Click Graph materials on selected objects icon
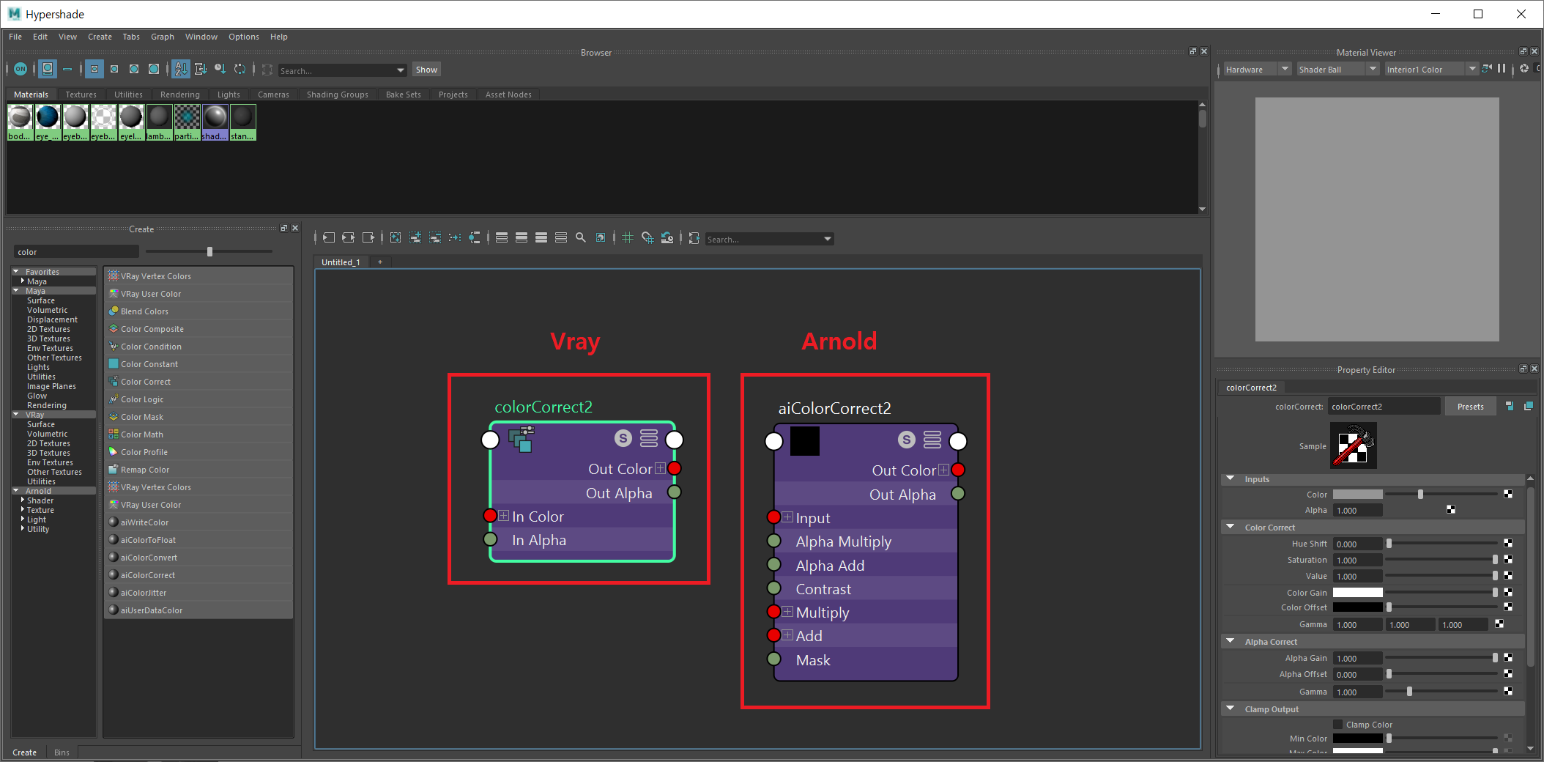Screen dimensions: 1544x762 (x=475, y=237)
